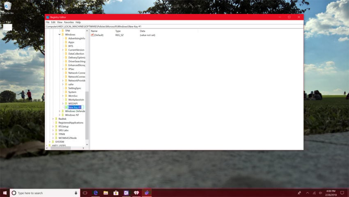The image size is (349, 197).
Task: Expand the Realtek key
Action: point(53,119)
